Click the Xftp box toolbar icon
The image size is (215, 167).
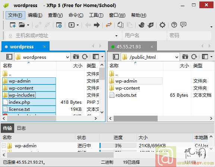(151, 25)
